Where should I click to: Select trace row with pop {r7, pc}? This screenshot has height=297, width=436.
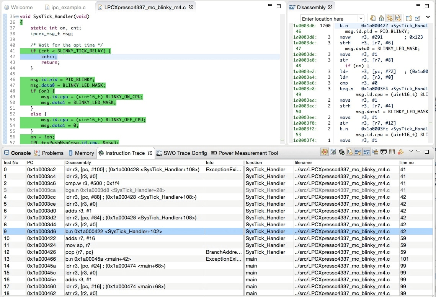click(115, 252)
